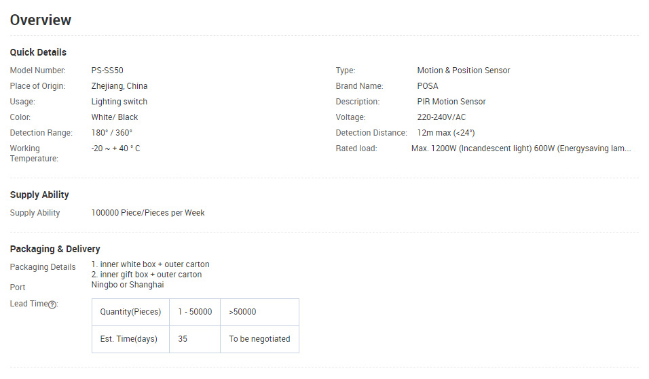Image resolution: width=649 pixels, height=379 pixels.
Task: Click the Motion & Position Sensor type value
Action: click(x=463, y=71)
